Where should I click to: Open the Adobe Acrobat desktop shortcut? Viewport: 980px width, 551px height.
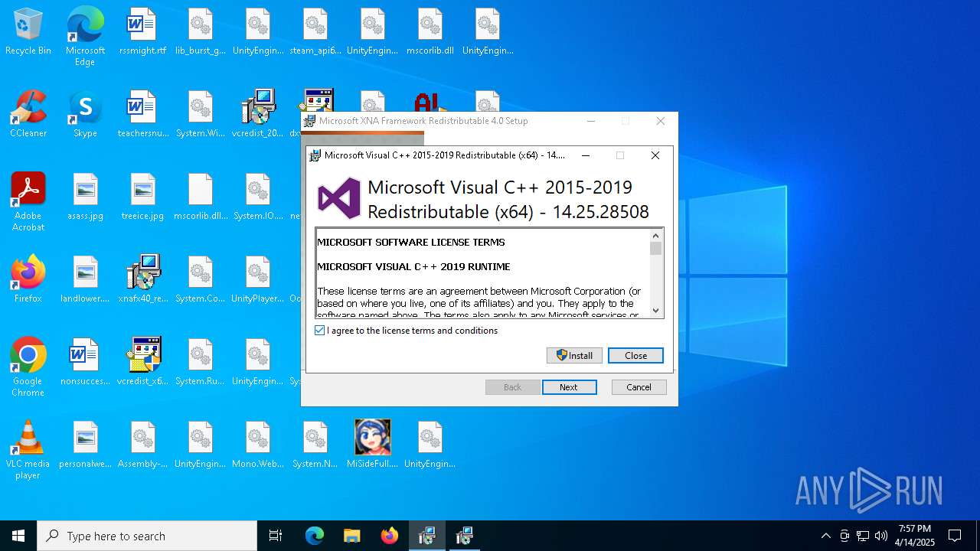pyautogui.click(x=28, y=202)
